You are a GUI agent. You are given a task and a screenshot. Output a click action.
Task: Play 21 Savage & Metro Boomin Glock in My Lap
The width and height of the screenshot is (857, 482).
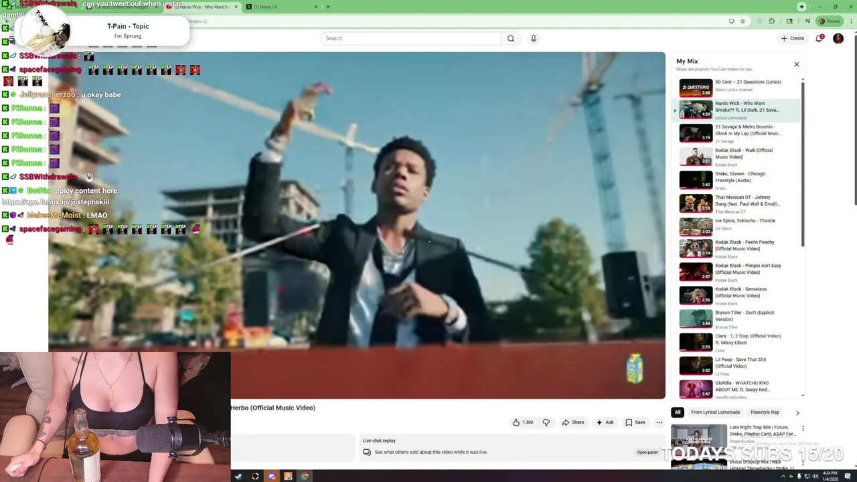736,133
